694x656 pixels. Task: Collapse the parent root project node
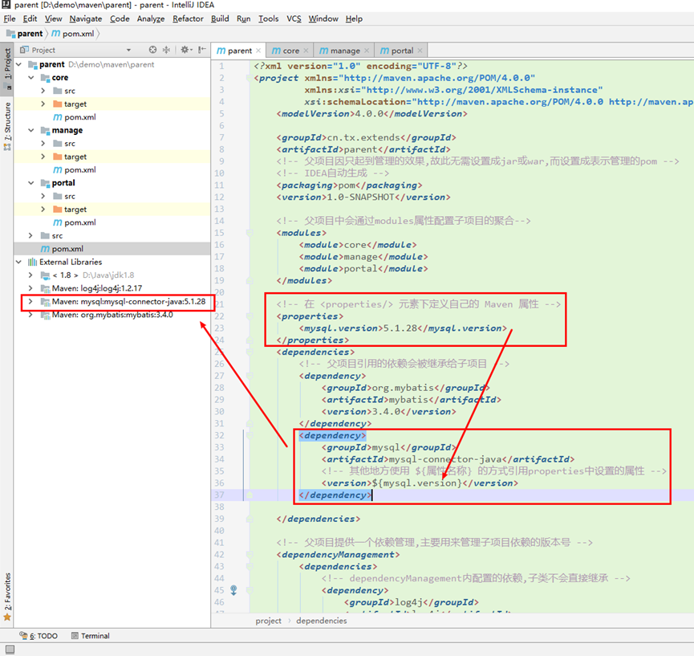coord(19,64)
